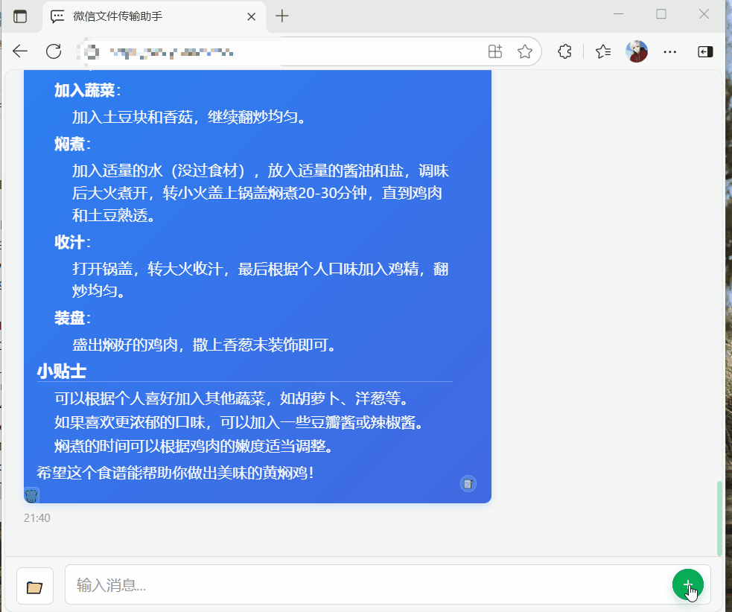Open the Settings and more ellipsis menu

[x=670, y=51]
